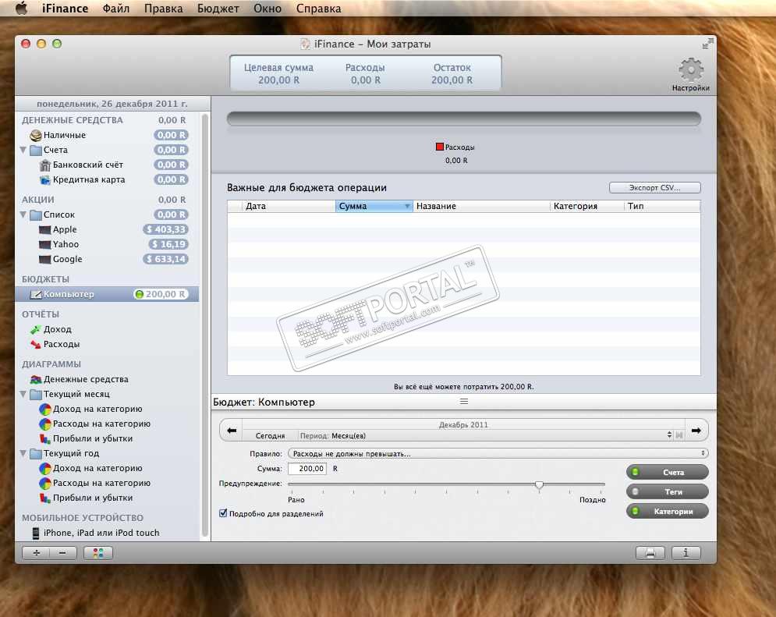Click the sidebar vertical scrollbar
This screenshot has height=617, width=776.
205,325
